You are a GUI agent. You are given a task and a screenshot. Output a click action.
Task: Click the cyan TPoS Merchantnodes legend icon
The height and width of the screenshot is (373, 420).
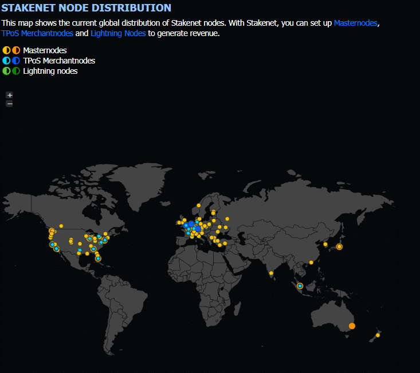(6, 61)
